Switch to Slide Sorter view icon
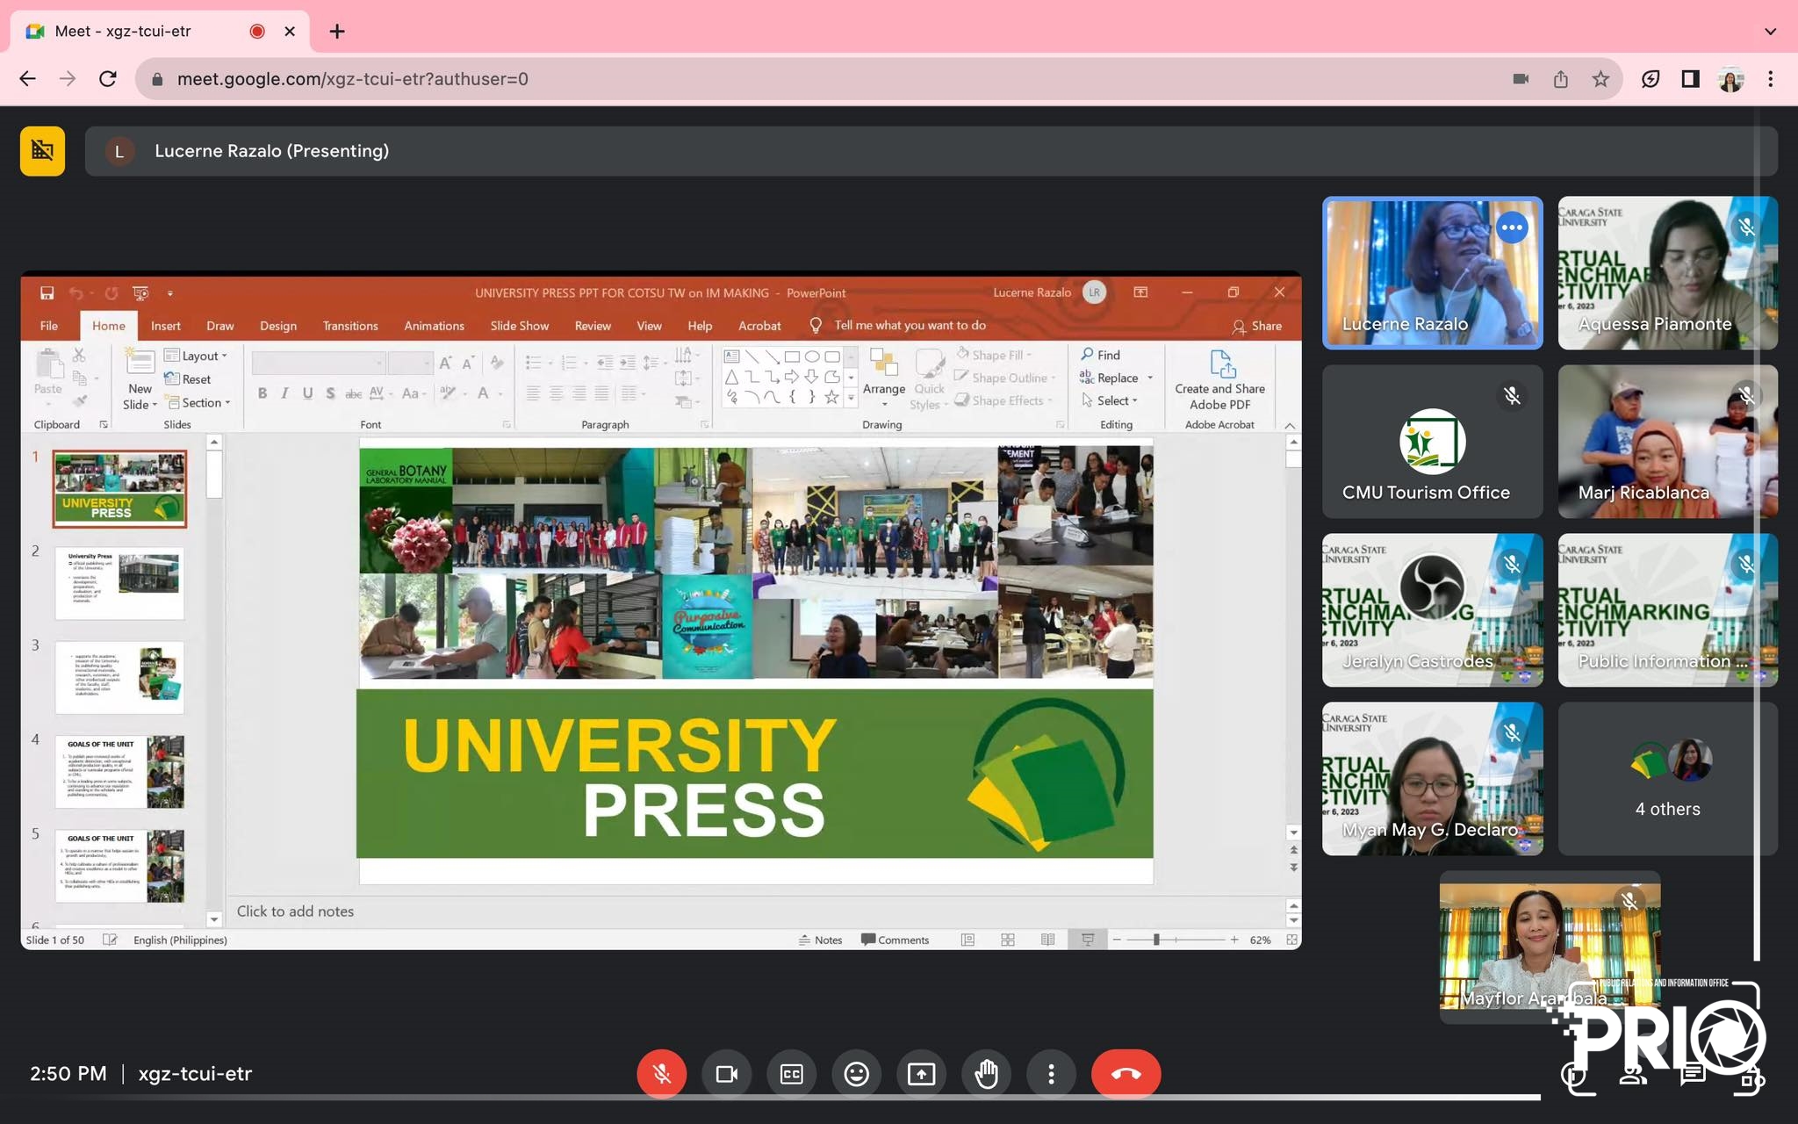 point(1007,940)
